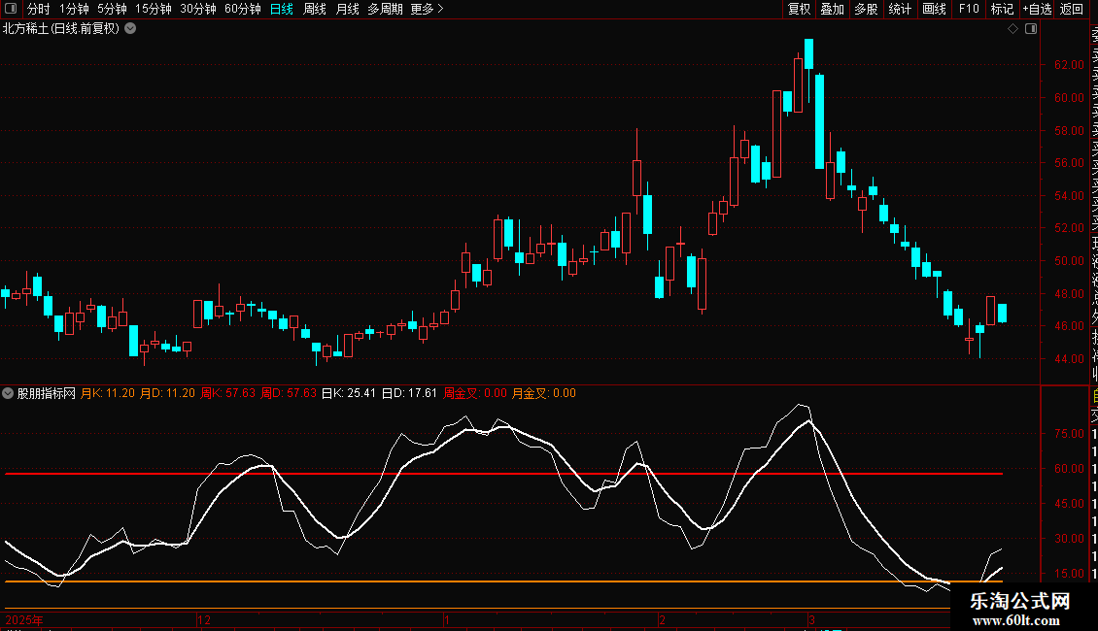
Task: Click 返回 to go back
Action: 1072,9
